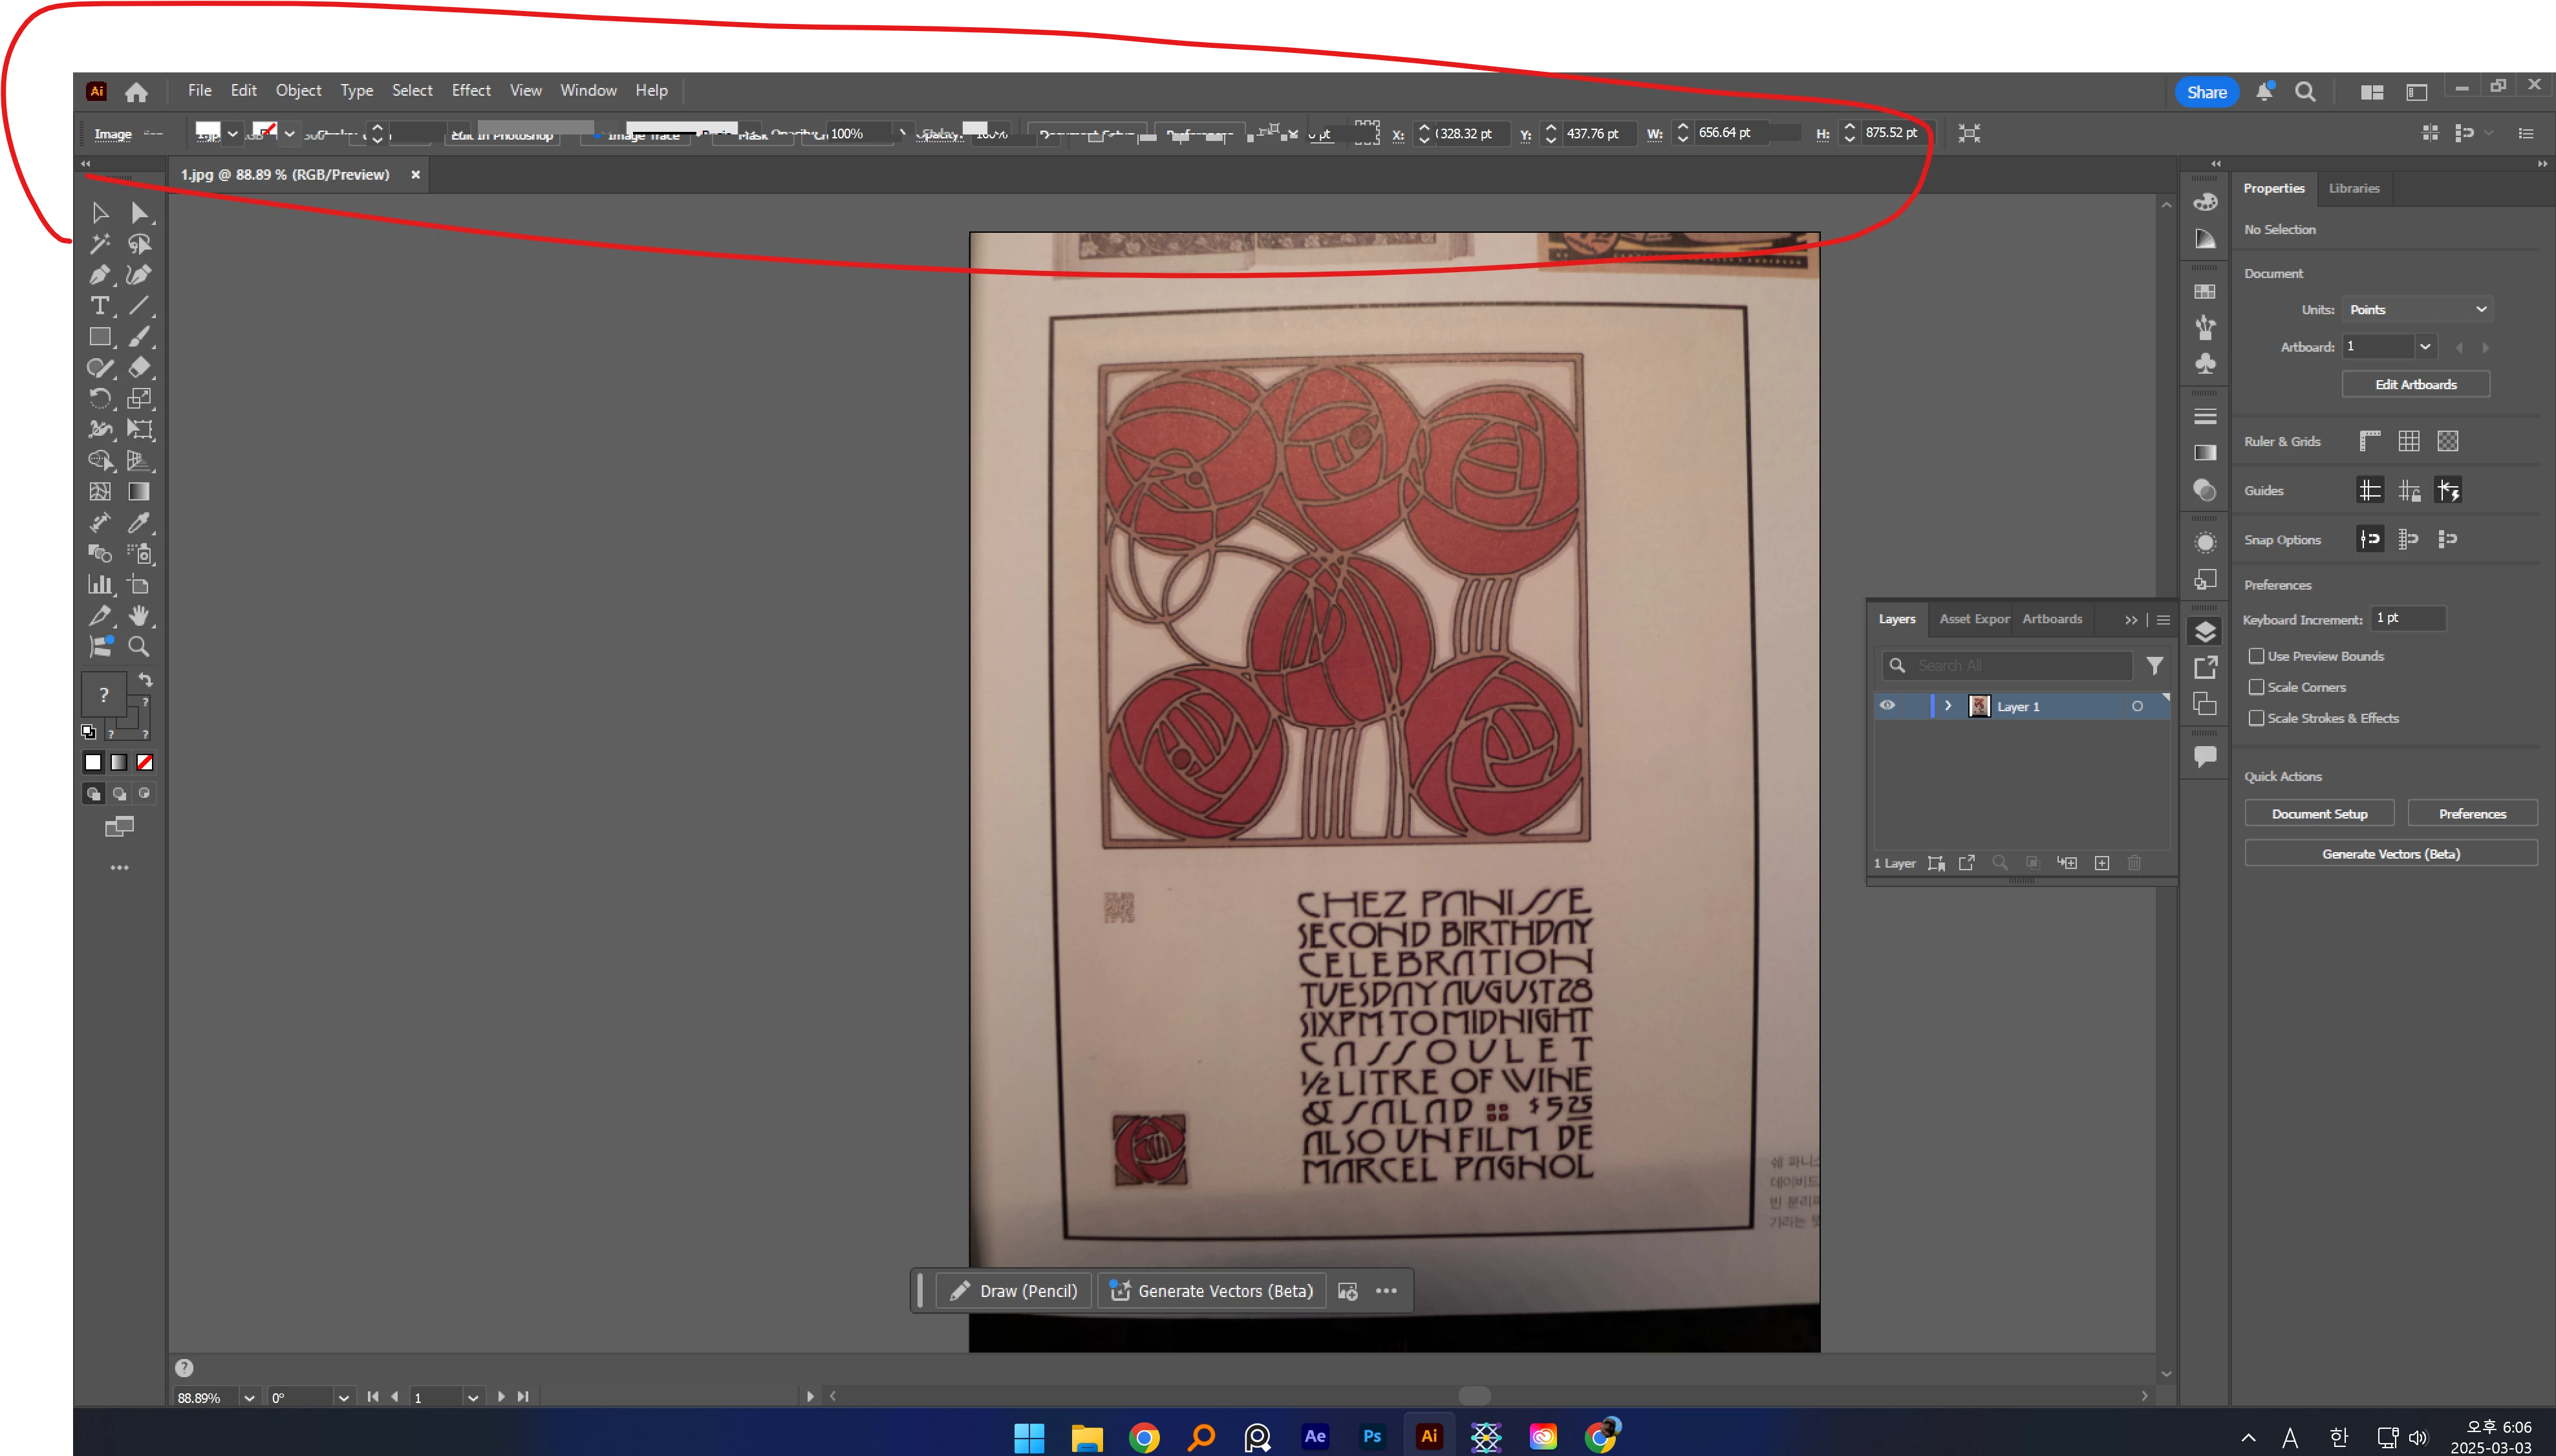Image resolution: width=2556 pixels, height=1456 pixels.
Task: Click the Edit Artboards button
Action: click(2415, 384)
